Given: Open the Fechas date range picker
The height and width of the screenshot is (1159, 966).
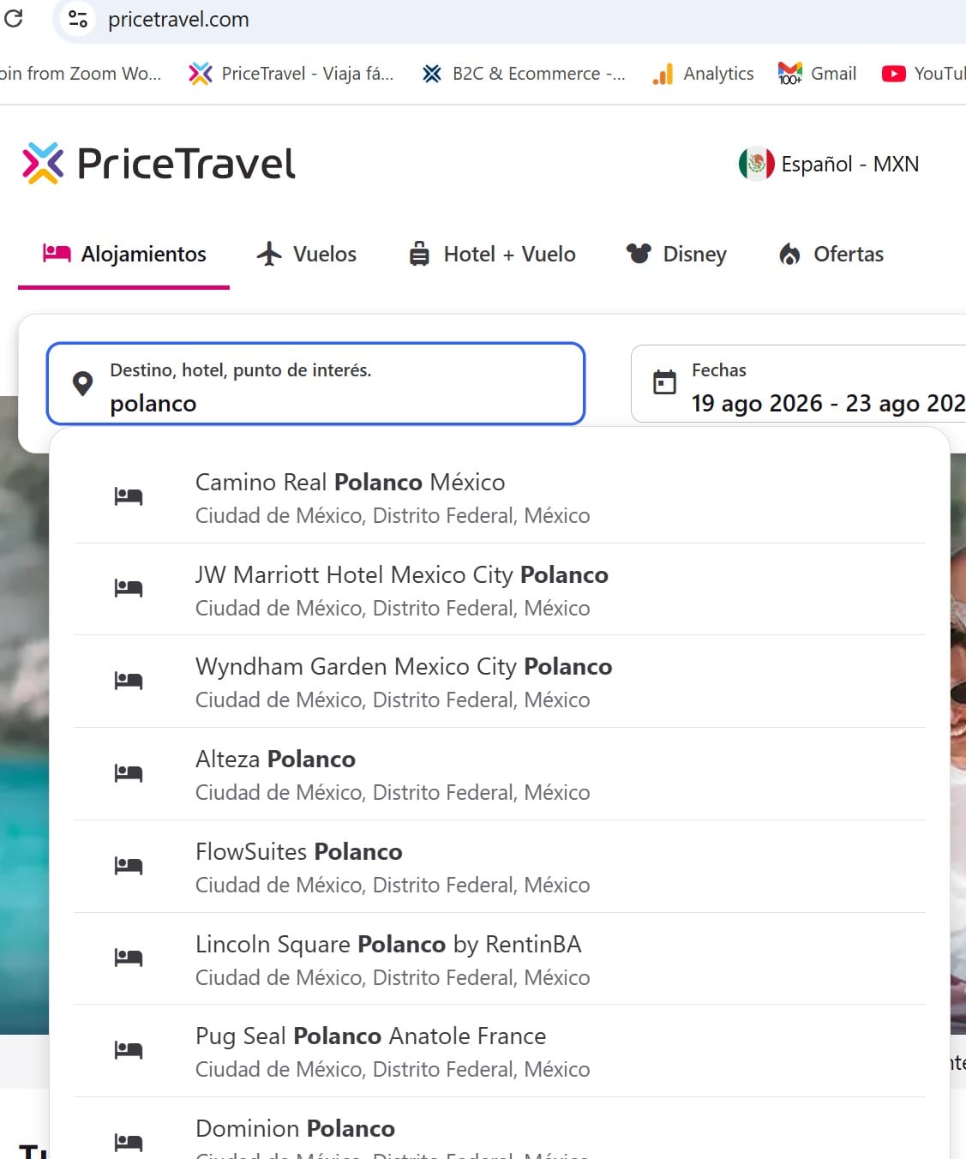Looking at the screenshot, I should tap(799, 383).
